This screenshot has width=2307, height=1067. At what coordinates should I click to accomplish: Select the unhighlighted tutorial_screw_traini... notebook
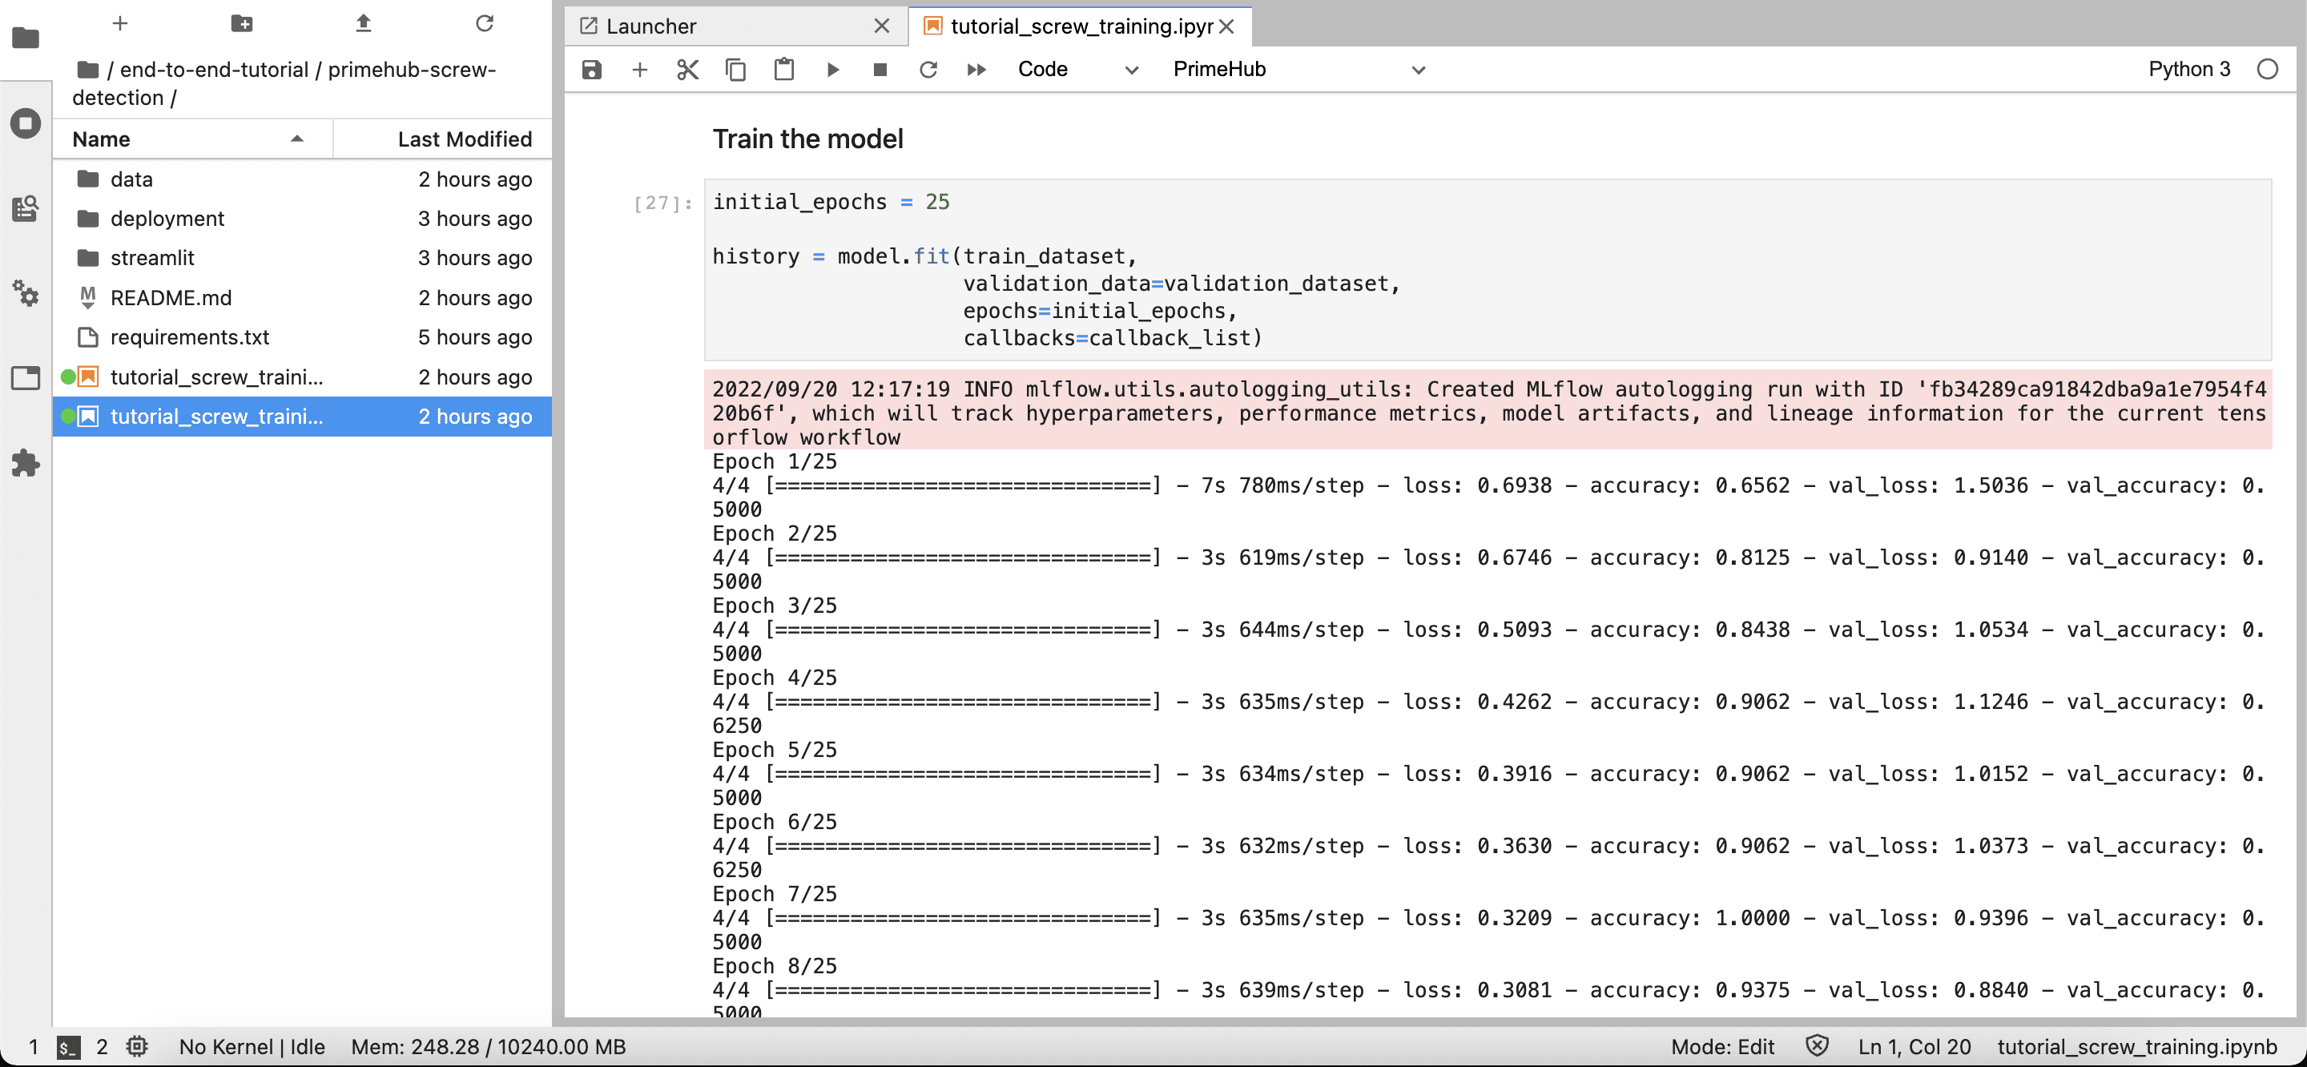pyautogui.click(x=302, y=377)
